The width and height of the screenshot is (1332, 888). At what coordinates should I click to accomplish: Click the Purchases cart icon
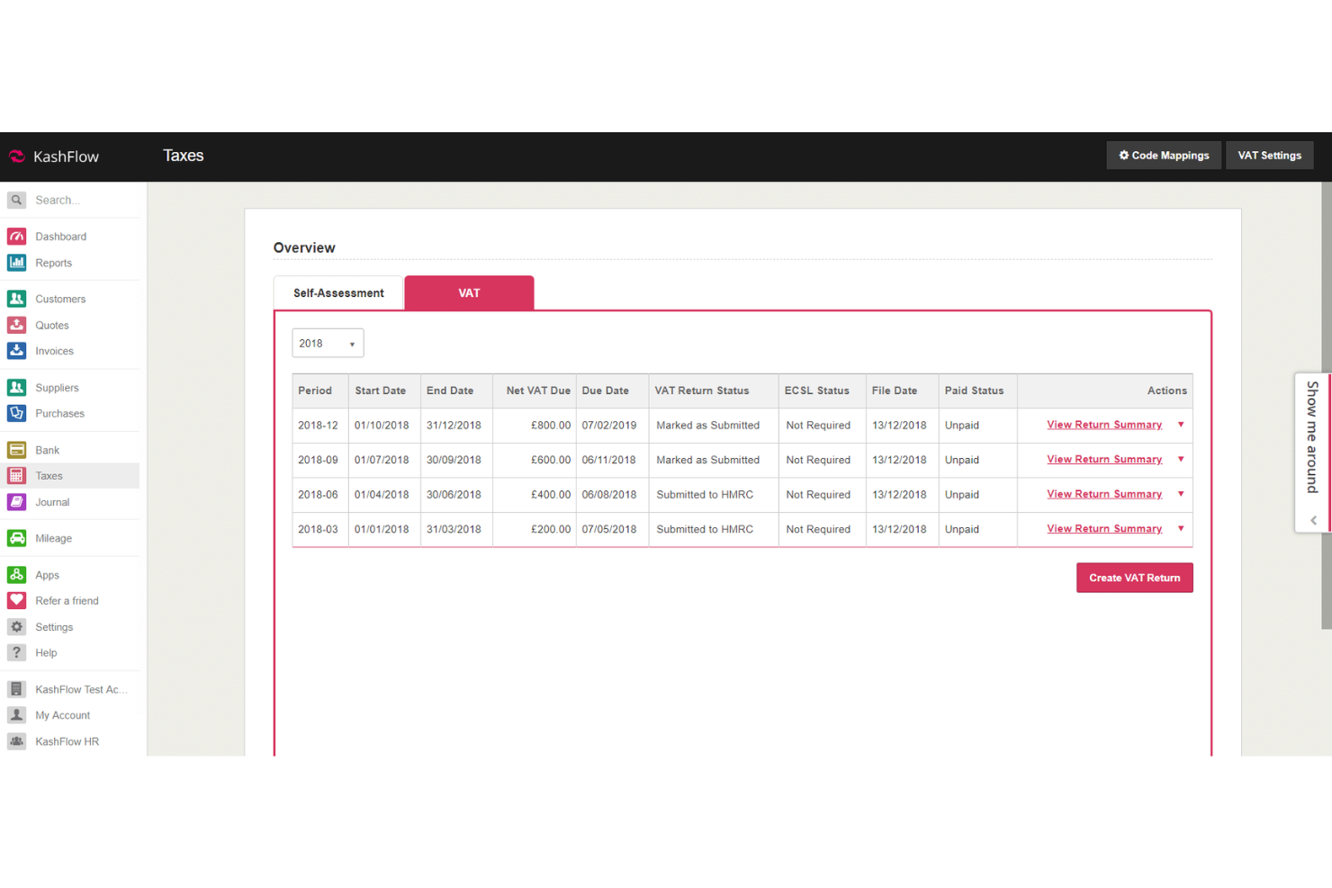coord(16,413)
